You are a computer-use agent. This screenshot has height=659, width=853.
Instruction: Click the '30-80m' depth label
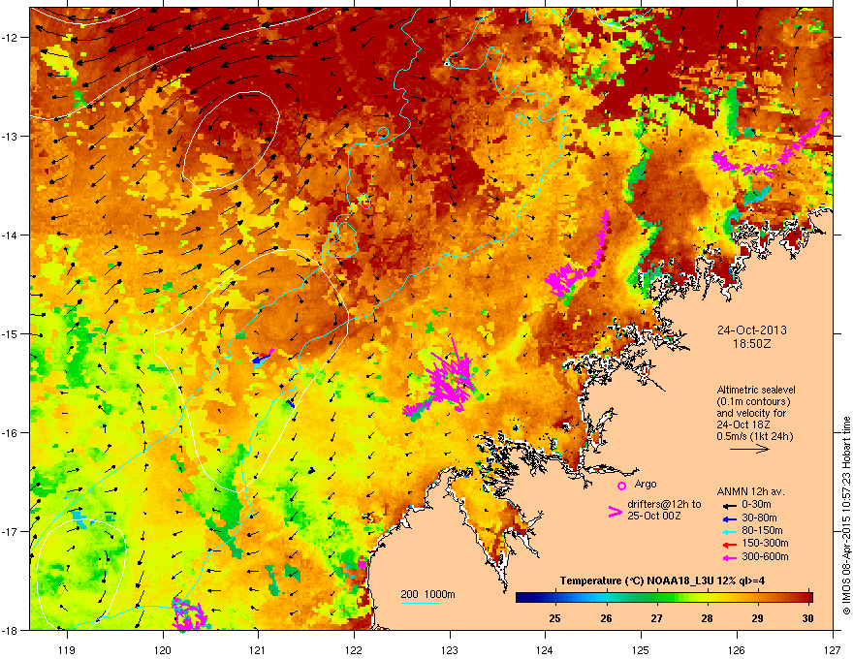(x=759, y=518)
